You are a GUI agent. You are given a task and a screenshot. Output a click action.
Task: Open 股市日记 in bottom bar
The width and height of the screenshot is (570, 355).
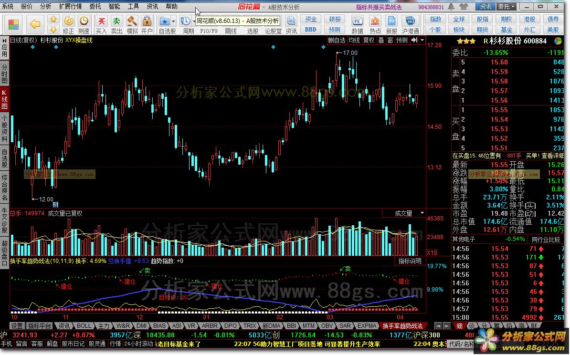pyautogui.click(x=73, y=344)
